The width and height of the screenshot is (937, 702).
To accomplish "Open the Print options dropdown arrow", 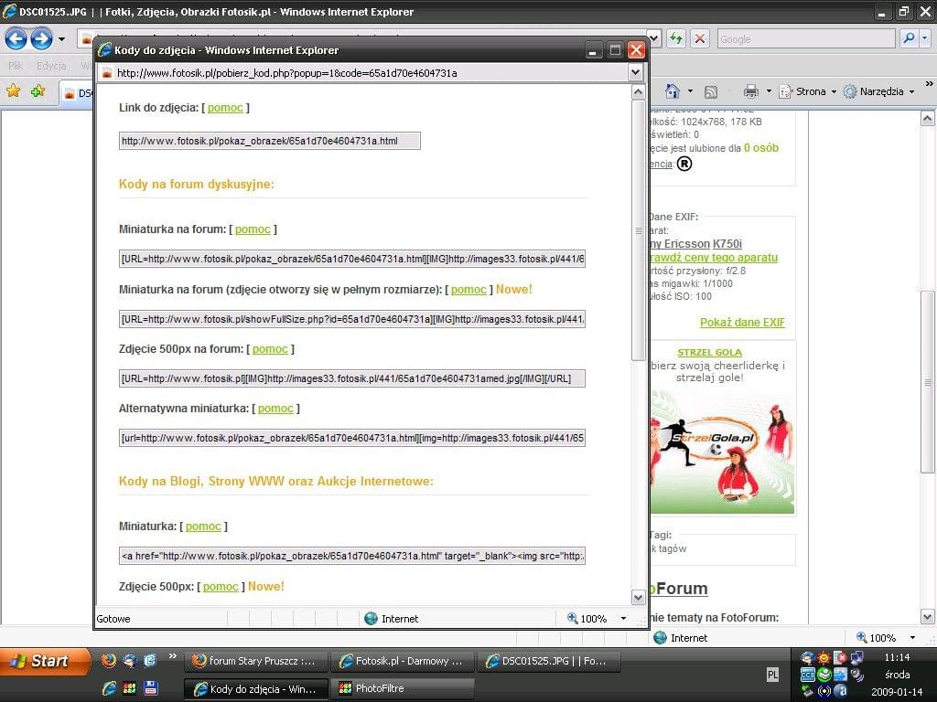I will click(769, 91).
